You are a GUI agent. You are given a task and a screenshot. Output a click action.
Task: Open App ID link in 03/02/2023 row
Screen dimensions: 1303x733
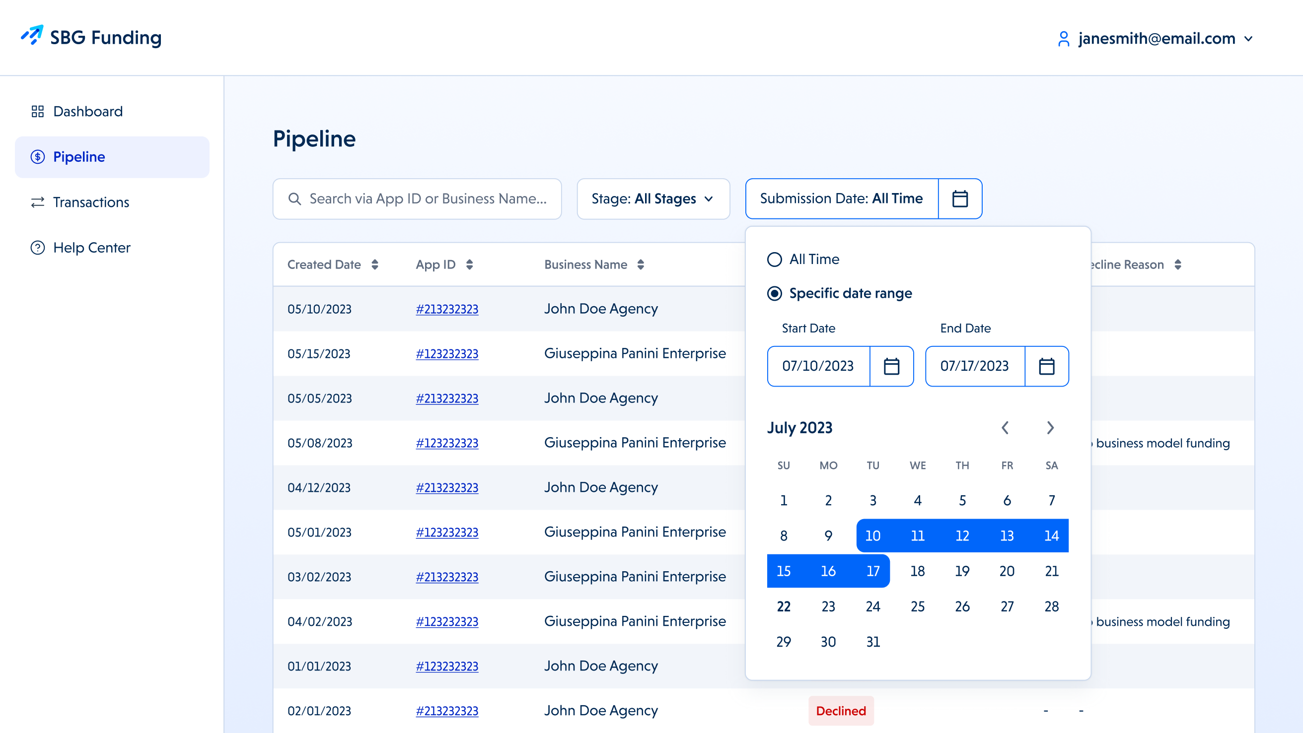[x=446, y=577]
